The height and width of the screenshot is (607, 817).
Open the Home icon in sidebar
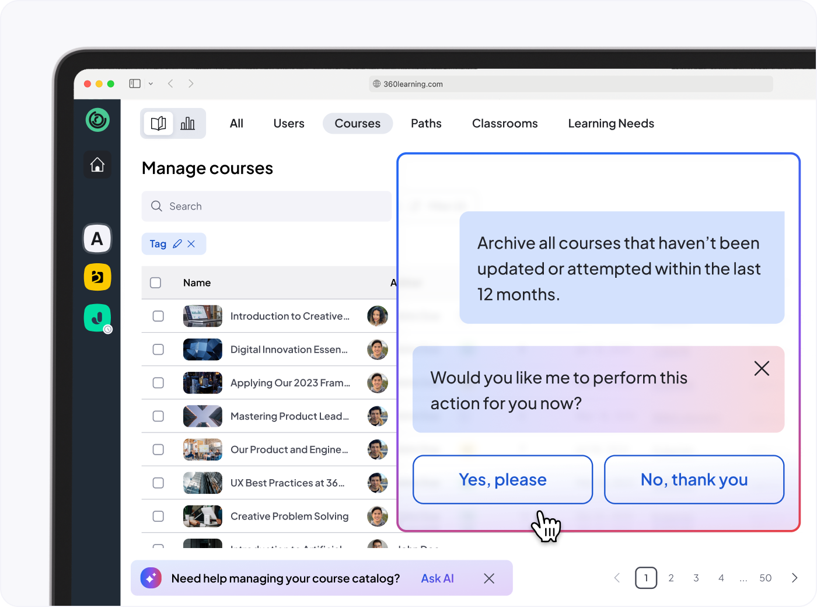click(97, 165)
